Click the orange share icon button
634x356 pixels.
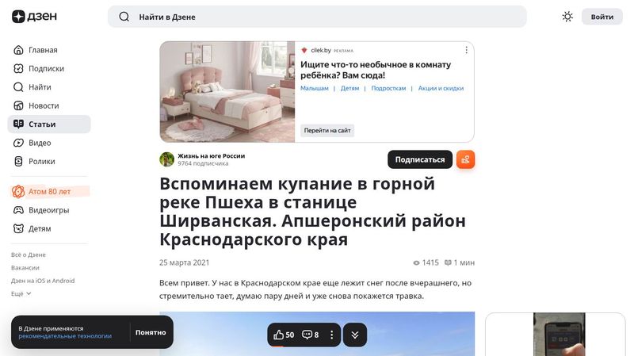[x=465, y=159]
